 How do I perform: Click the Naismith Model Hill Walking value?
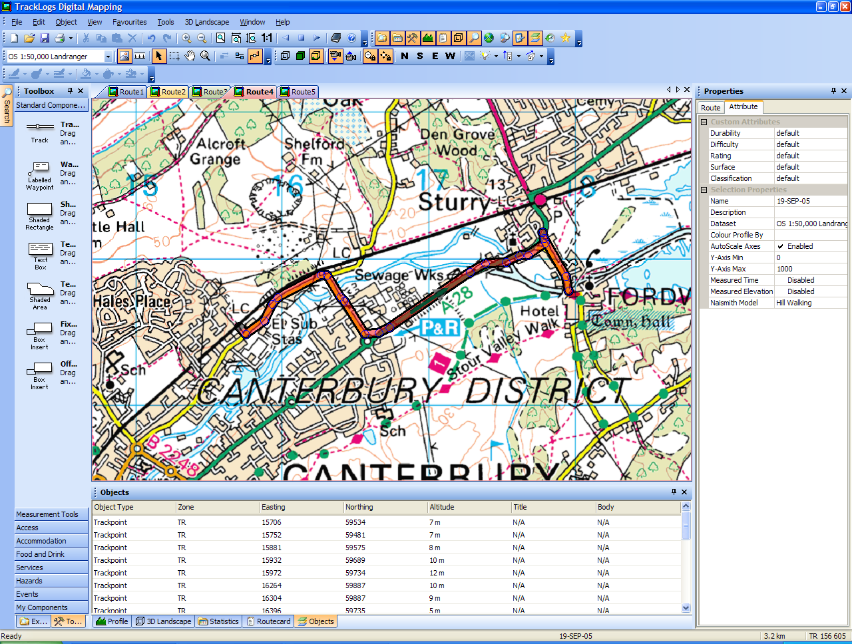coord(811,303)
